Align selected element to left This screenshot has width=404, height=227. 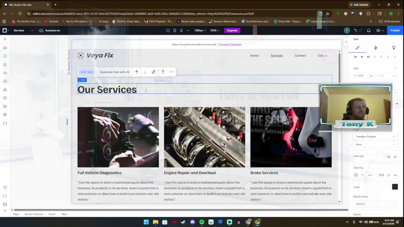pyautogui.click(x=355, y=57)
